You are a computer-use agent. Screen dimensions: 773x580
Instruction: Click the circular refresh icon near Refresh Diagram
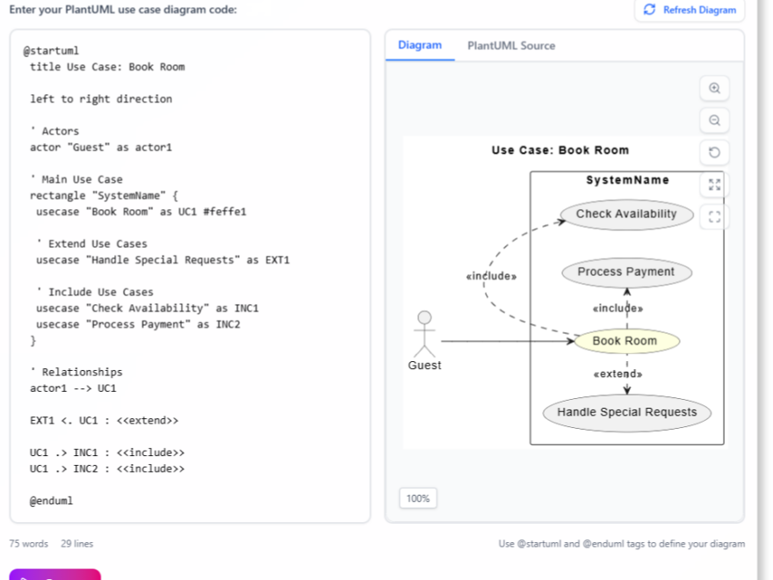point(649,10)
